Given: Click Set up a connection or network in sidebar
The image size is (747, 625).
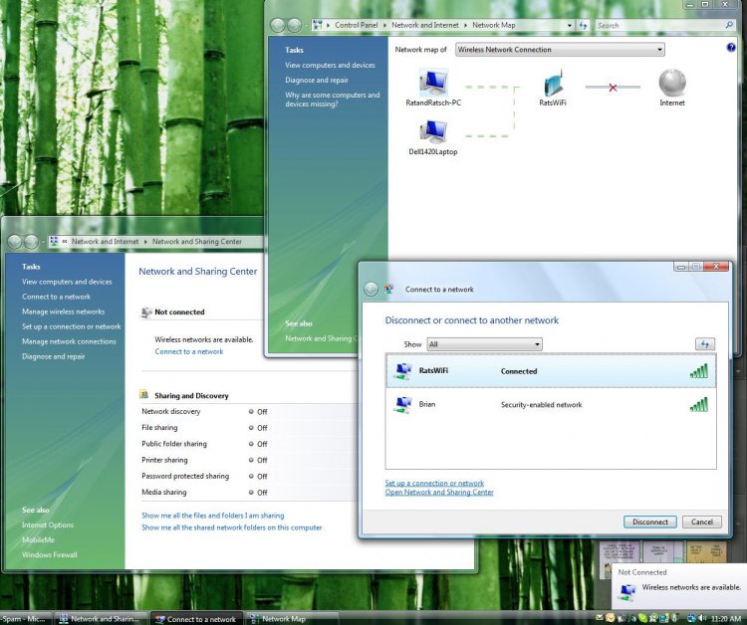Looking at the screenshot, I should click(72, 326).
